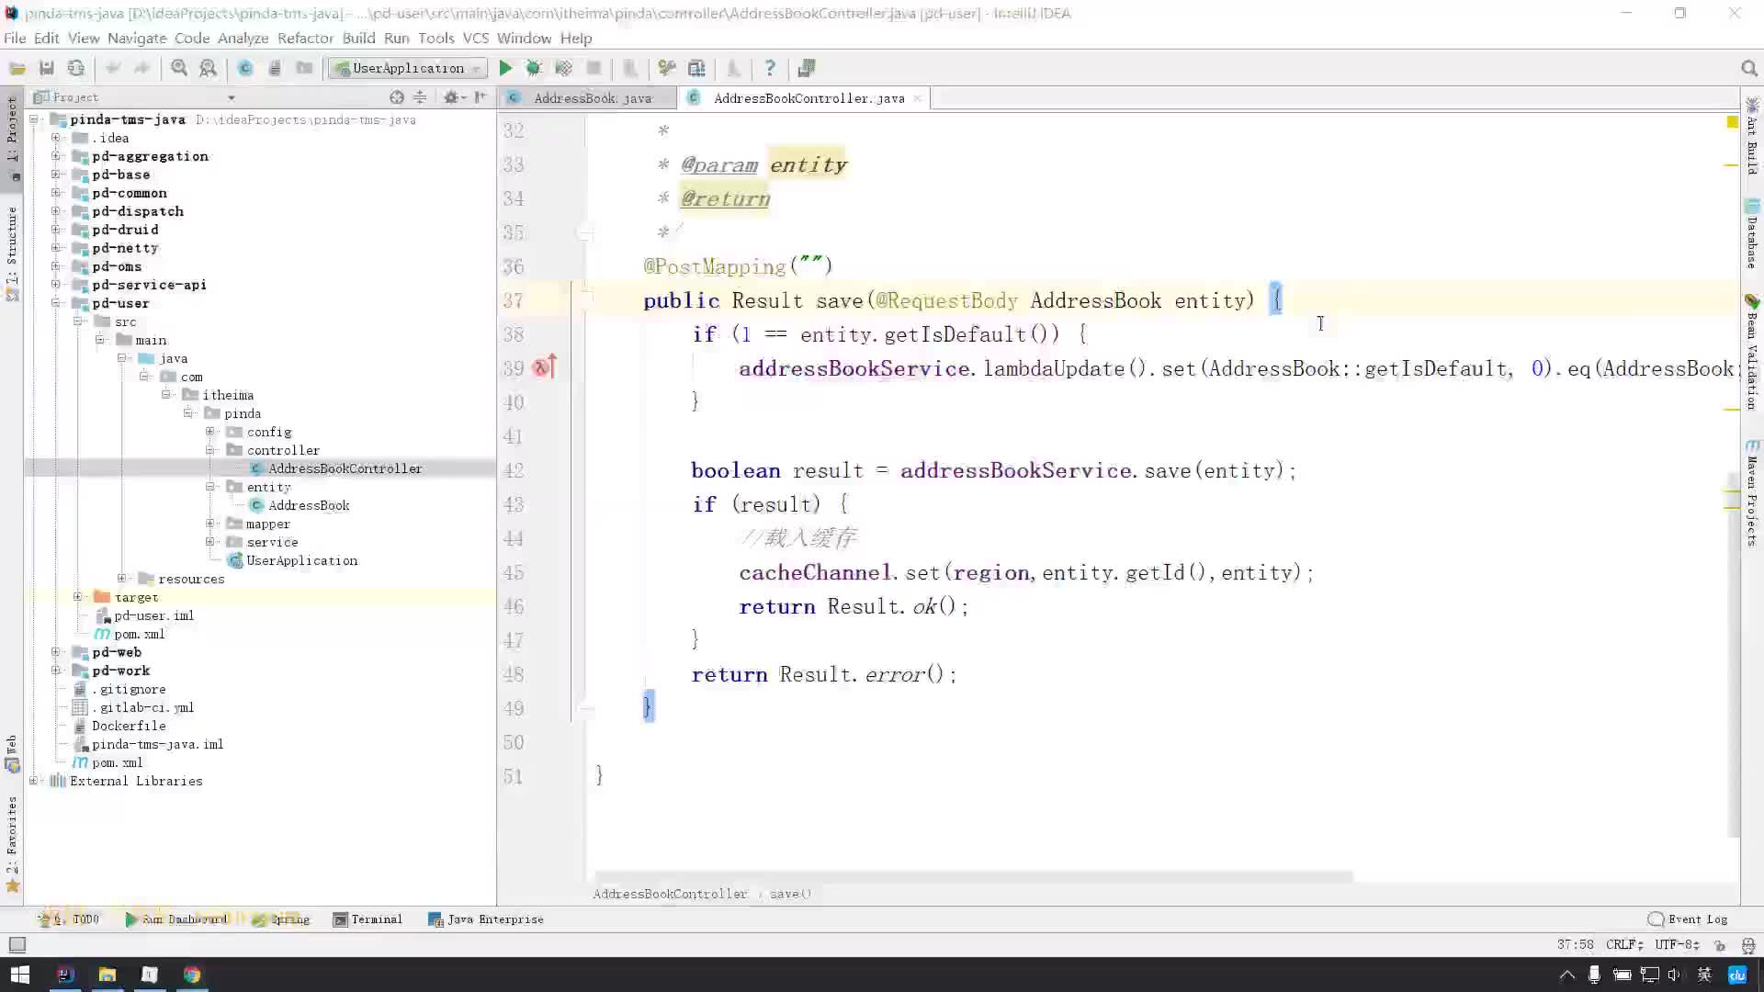Click the CRLF line separator status entry
This screenshot has width=1764, height=992.
point(1624,944)
